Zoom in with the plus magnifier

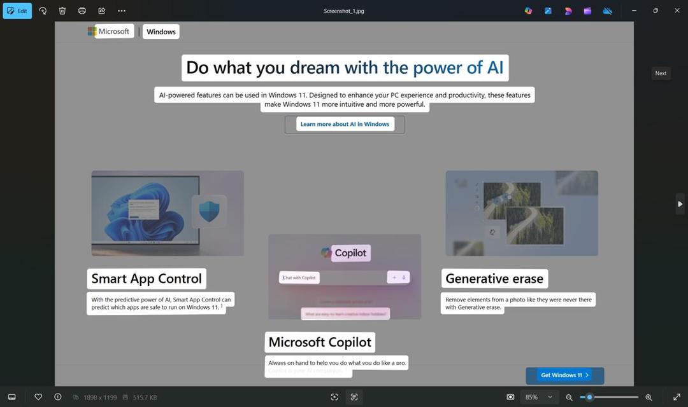(649, 397)
